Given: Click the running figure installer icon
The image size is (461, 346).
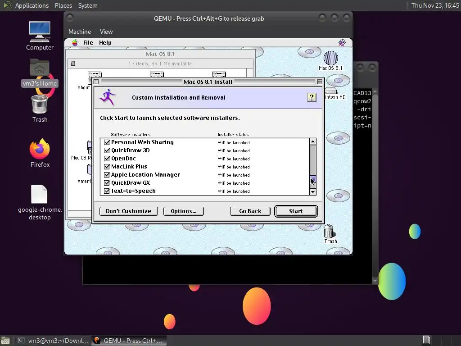Looking at the screenshot, I should tap(108, 97).
